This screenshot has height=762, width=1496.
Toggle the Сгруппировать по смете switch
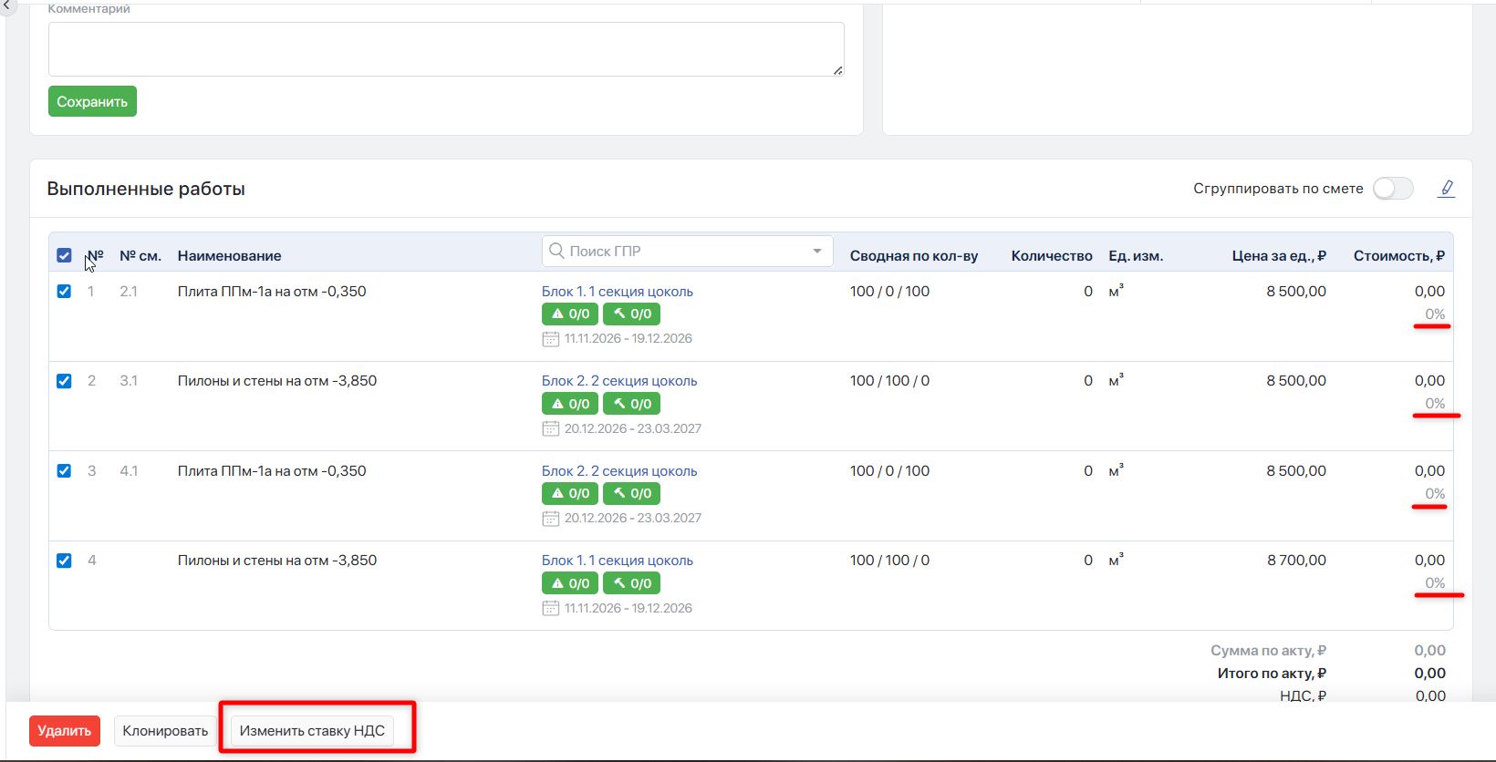(1393, 189)
